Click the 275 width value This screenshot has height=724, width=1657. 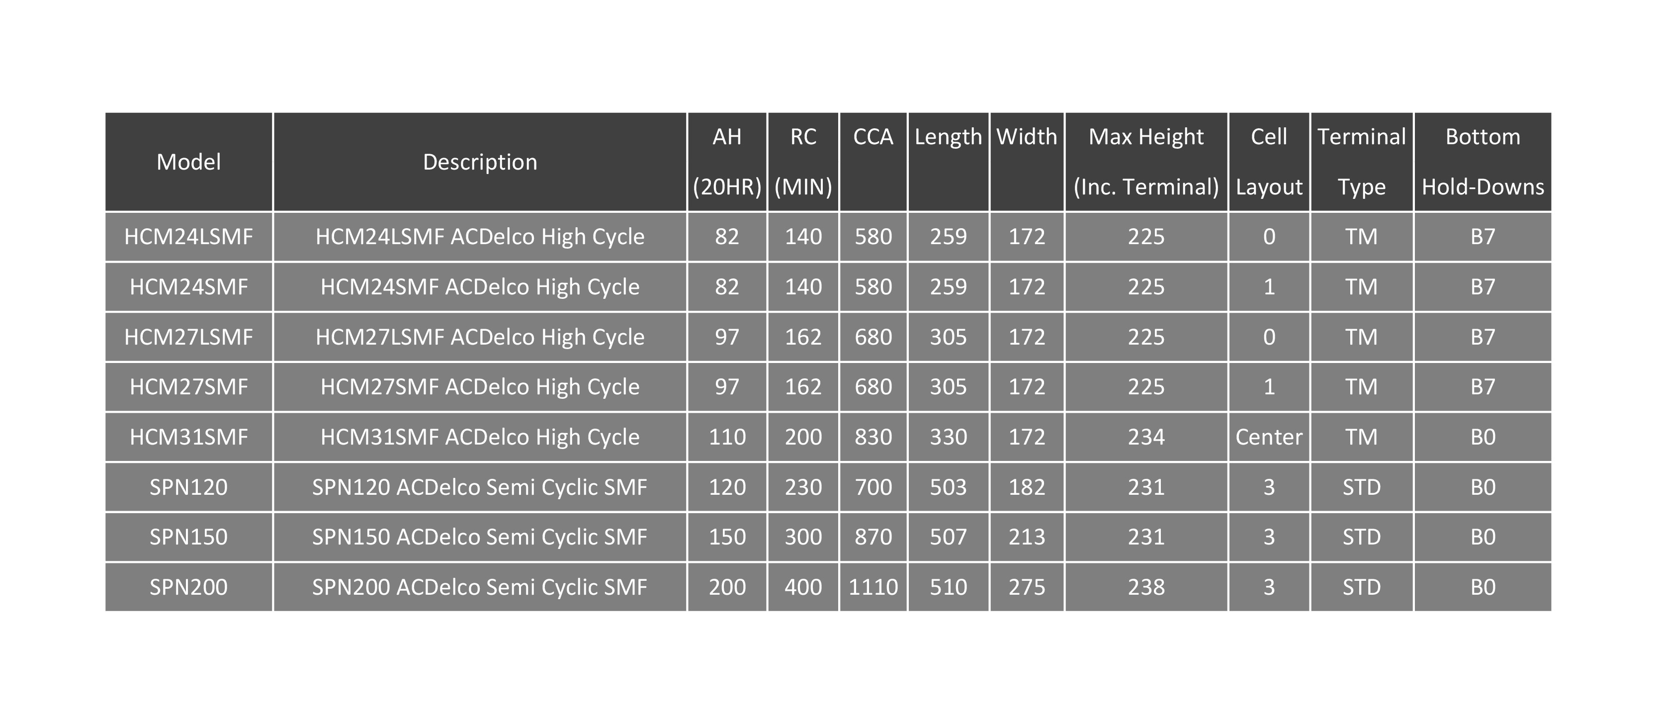tap(1027, 587)
